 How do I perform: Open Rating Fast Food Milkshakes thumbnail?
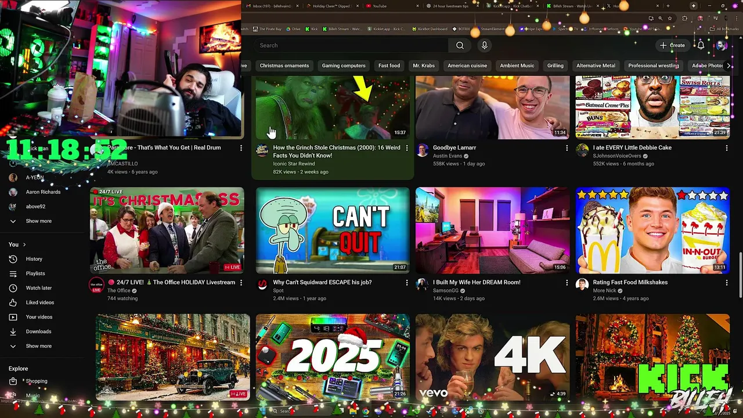(x=652, y=230)
